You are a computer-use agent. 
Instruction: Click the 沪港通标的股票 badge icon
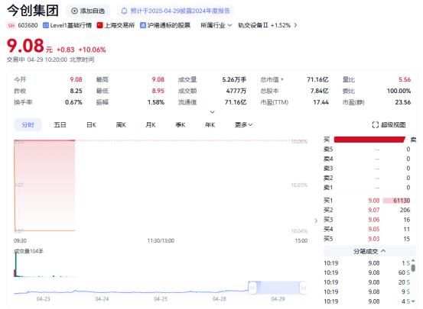pos(143,25)
